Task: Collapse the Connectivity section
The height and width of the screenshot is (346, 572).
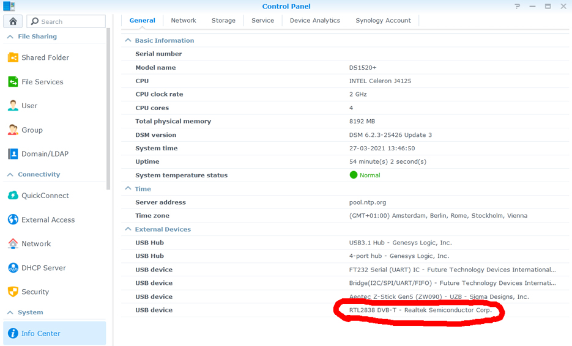Action: (10, 175)
